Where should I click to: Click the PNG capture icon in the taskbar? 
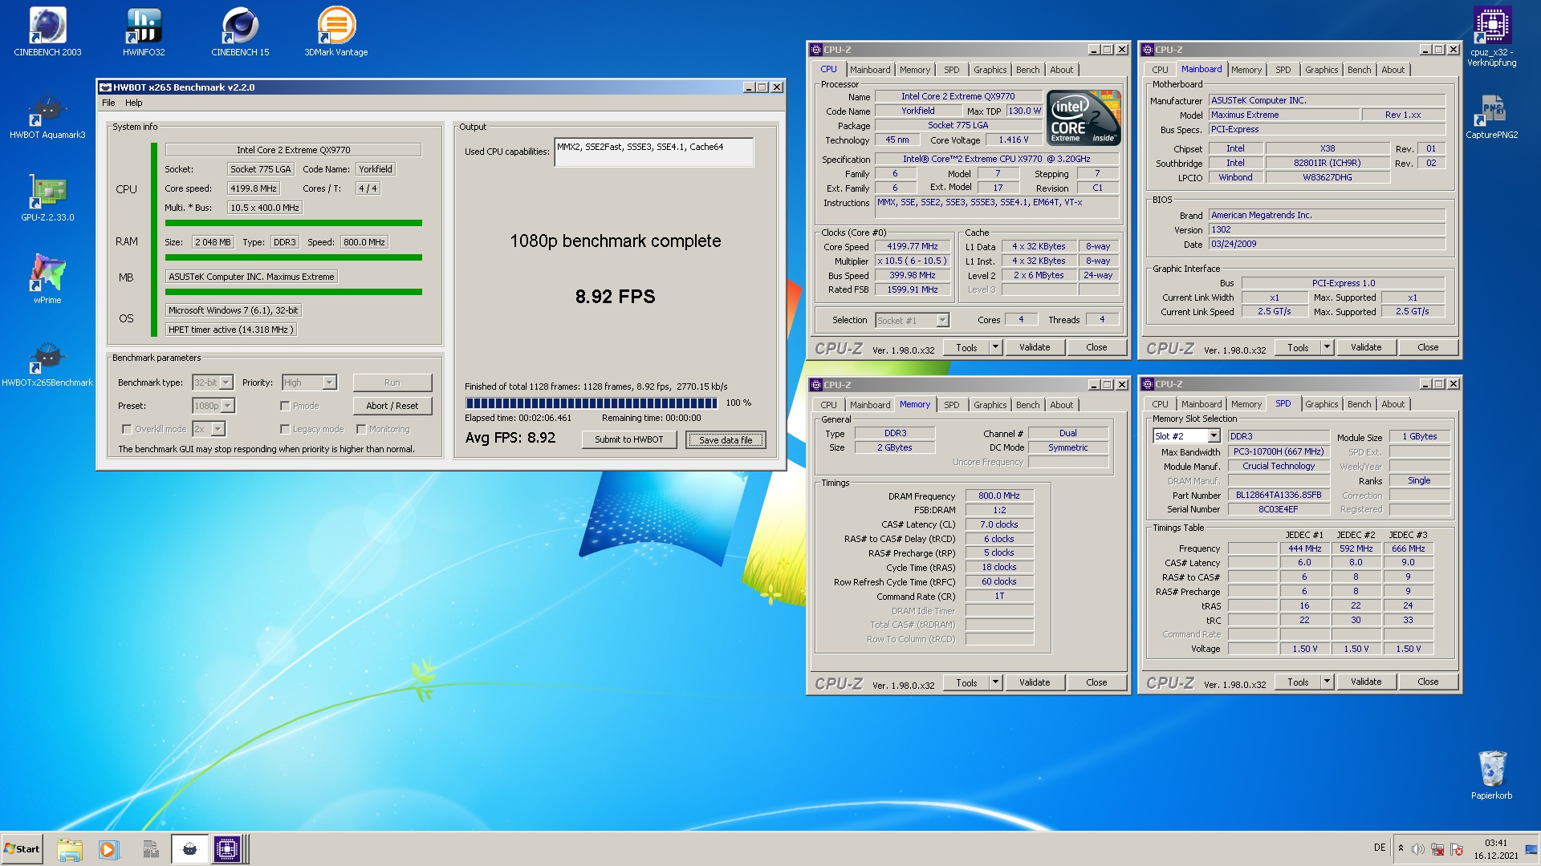[x=150, y=849]
